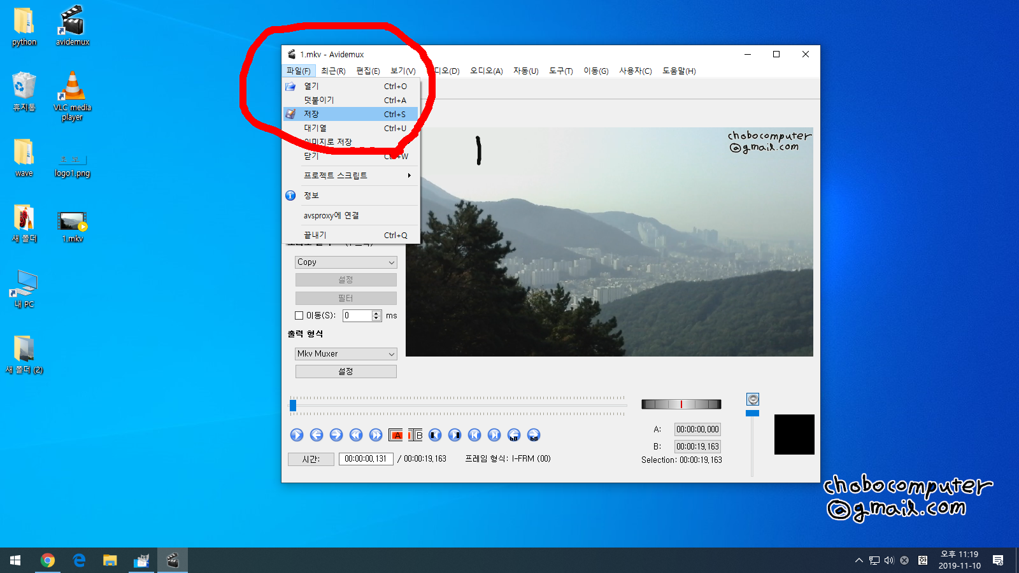This screenshot has width=1019, height=573.
Task: Advance to next frame with right arrow
Action: [x=336, y=435]
